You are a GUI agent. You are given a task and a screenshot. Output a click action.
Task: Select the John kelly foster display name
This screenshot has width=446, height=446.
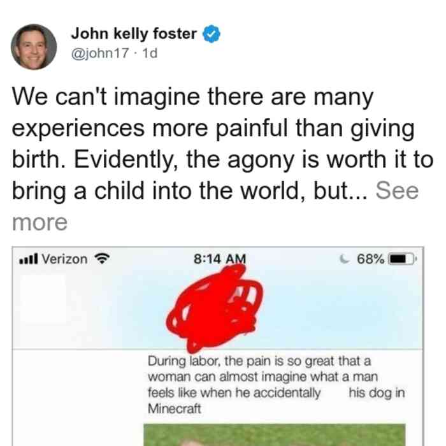point(134,34)
